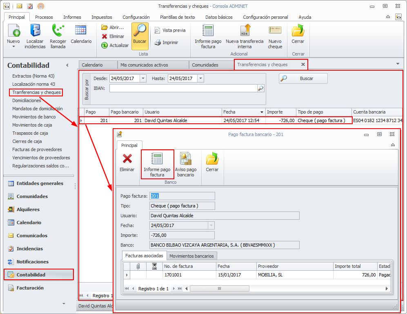Viewport: 407px width, 314px height.
Task: Select Facturación module in navigation
Action: pos(39,288)
